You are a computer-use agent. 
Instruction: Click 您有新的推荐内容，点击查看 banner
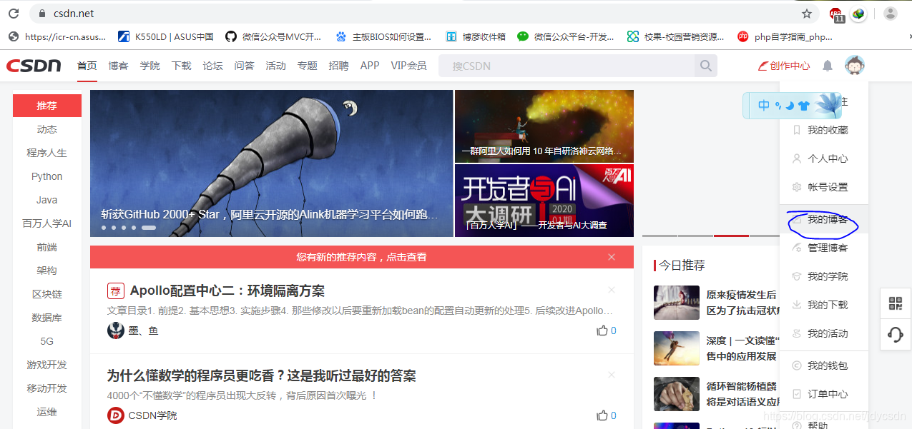[362, 257]
